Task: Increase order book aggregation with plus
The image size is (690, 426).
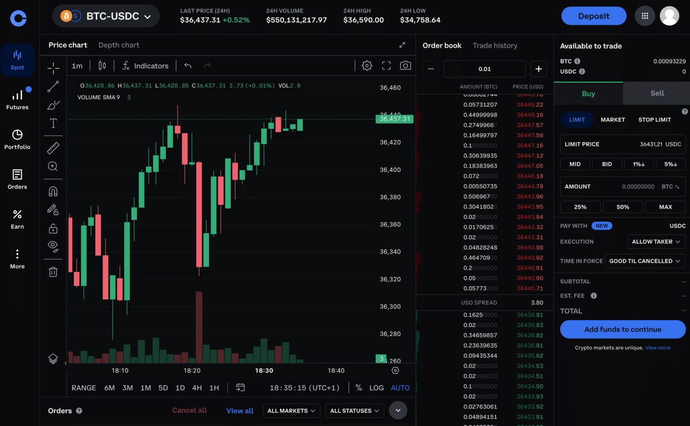Action: [539, 69]
